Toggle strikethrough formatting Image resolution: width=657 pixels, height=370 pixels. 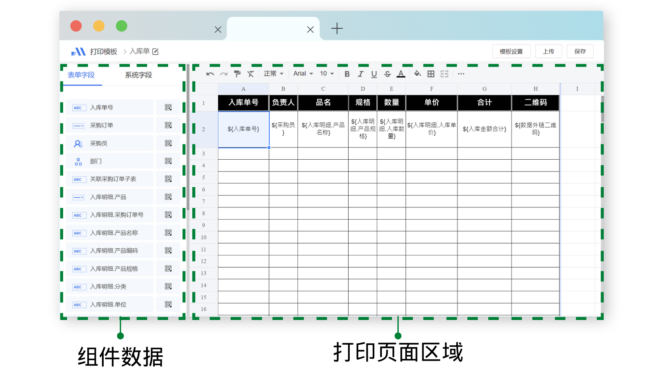coord(387,74)
